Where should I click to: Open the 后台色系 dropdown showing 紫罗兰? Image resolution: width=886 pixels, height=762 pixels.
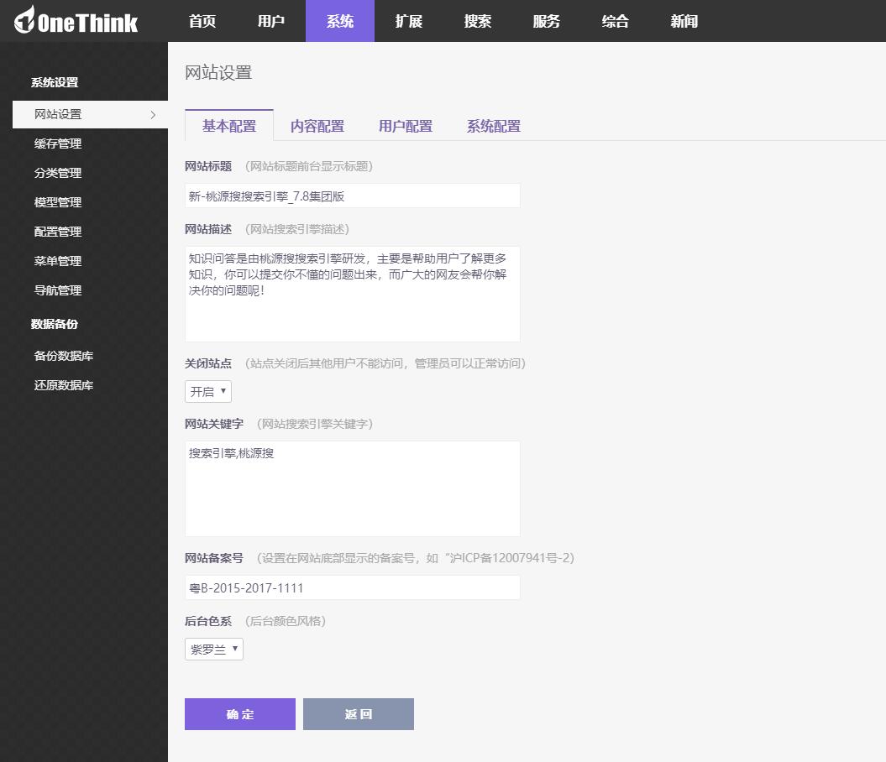(213, 649)
